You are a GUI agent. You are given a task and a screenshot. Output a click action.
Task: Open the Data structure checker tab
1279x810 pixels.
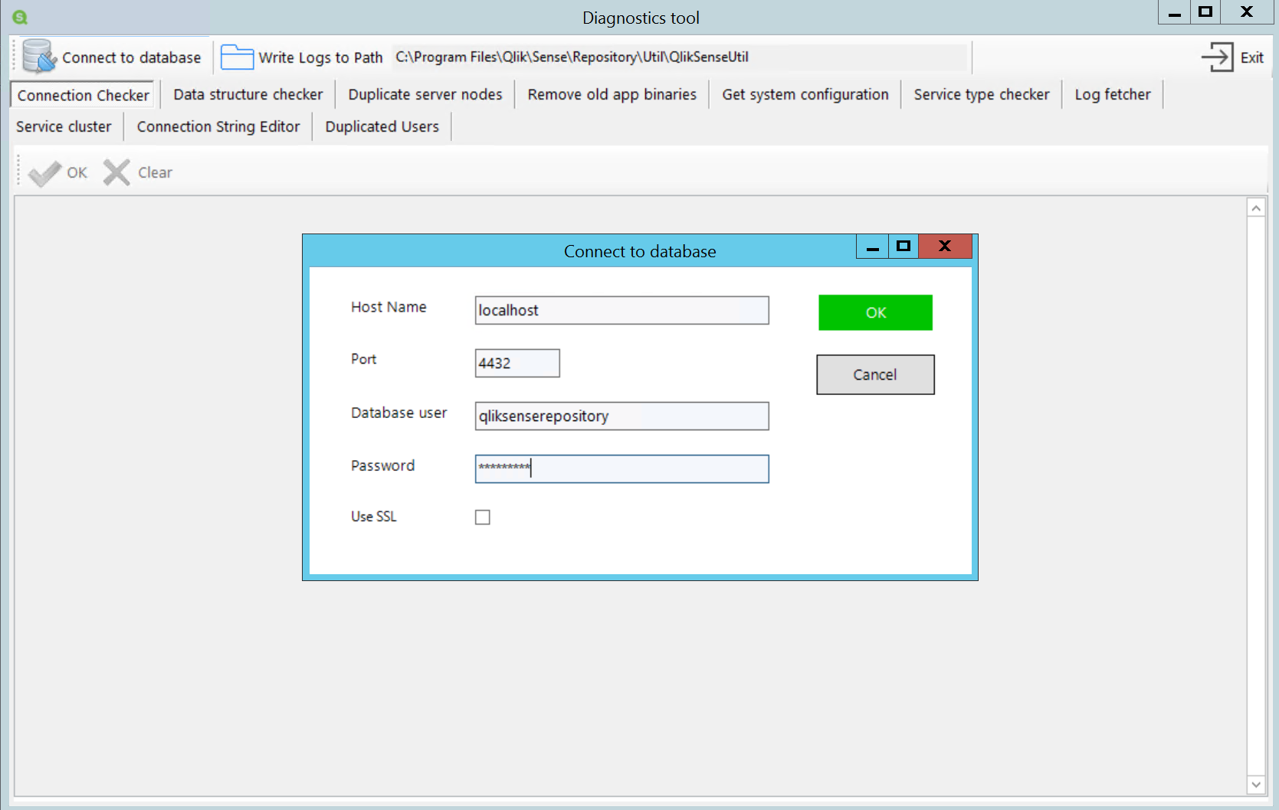tap(247, 94)
